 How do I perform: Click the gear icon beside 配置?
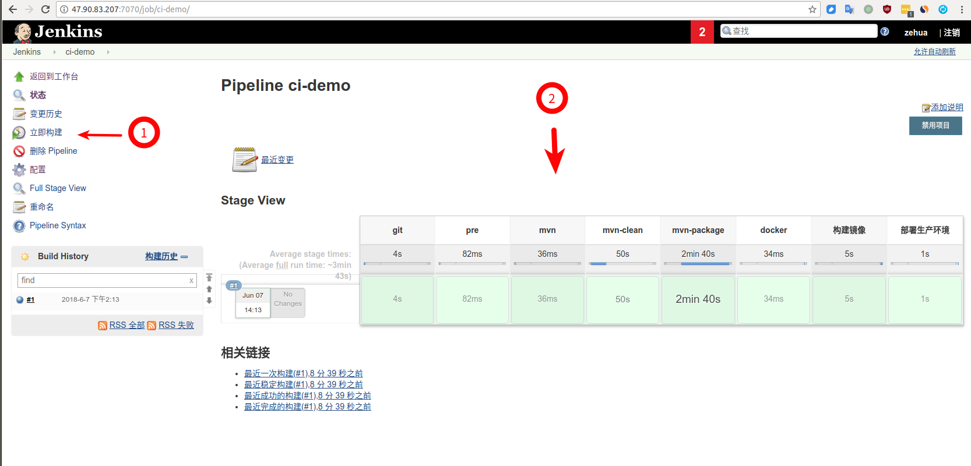19,170
